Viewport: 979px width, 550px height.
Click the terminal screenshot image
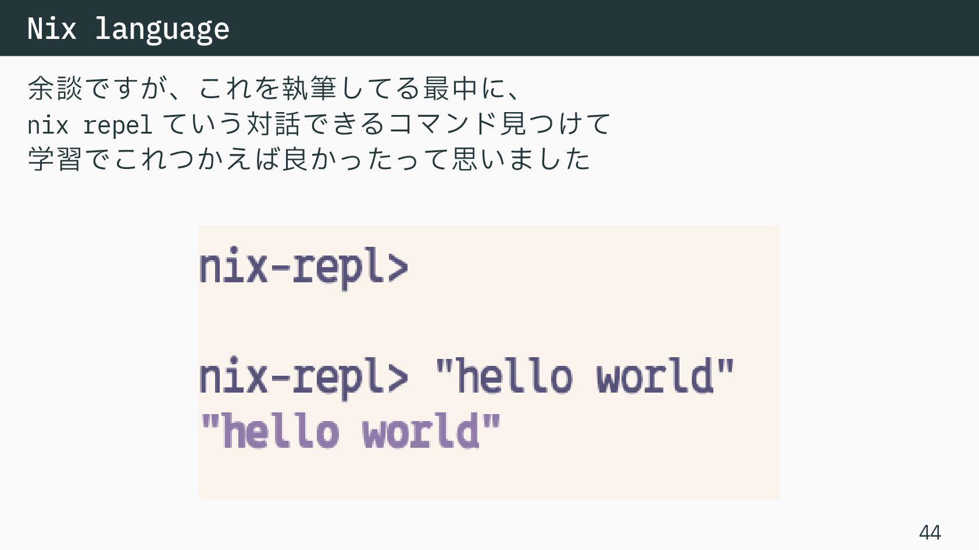(x=489, y=362)
